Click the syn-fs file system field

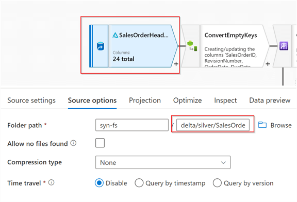click(132, 125)
